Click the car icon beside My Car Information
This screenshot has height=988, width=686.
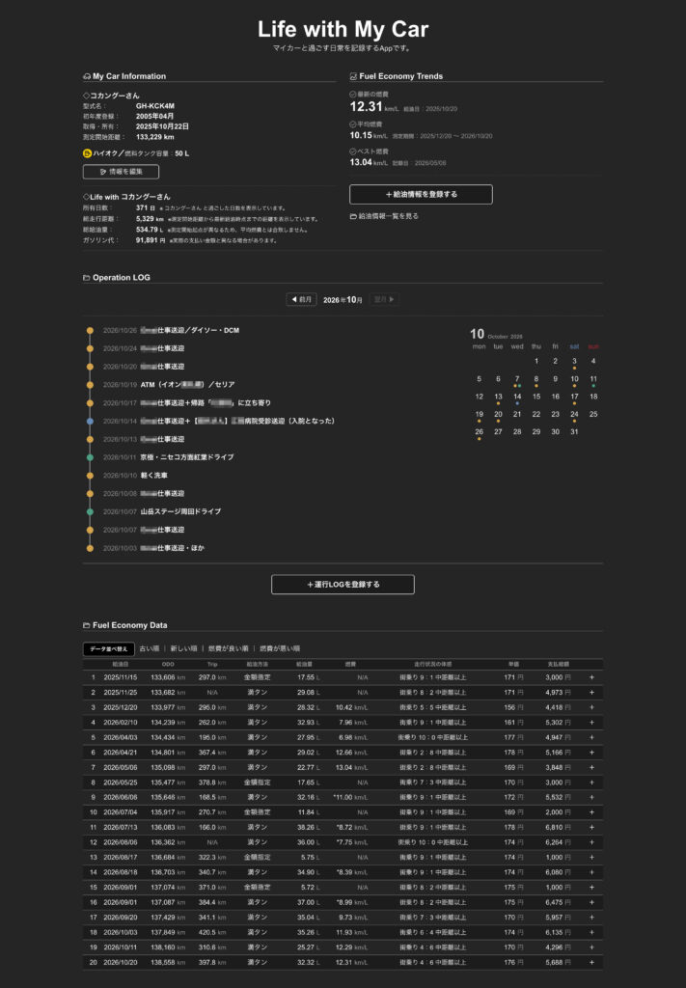click(x=87, y=76)
